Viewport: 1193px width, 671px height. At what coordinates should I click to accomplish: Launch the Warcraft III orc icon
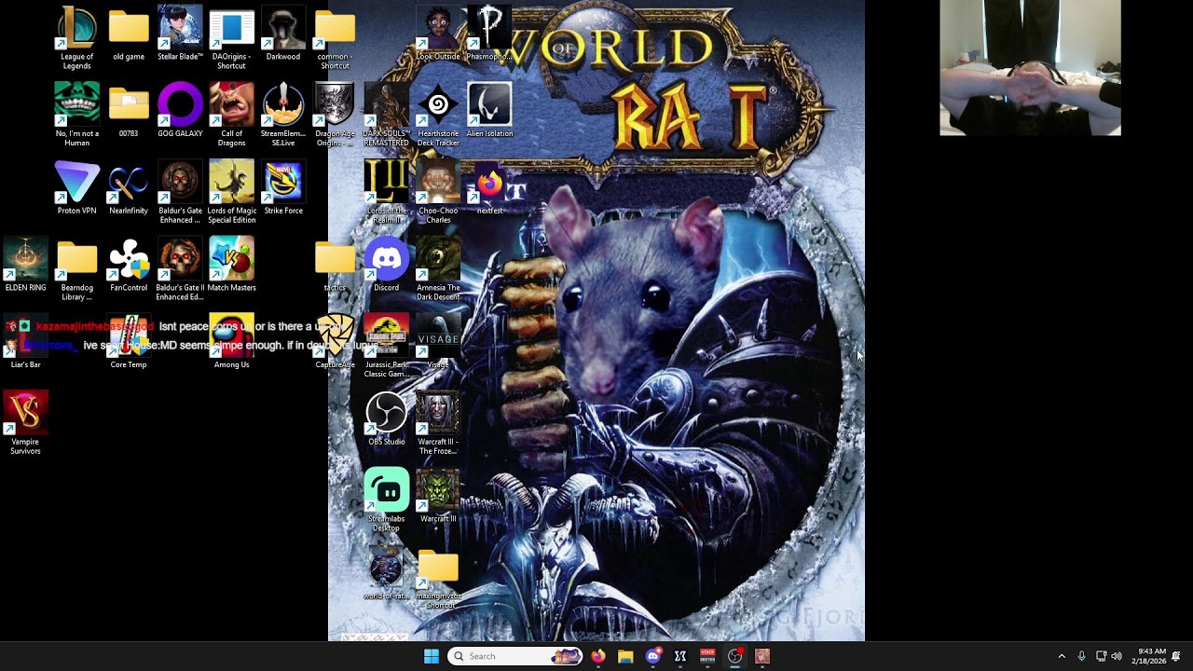coord(438,496)
